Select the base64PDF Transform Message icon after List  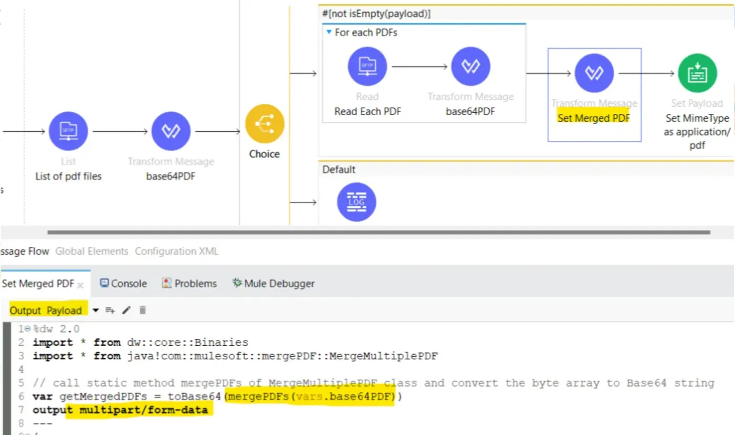click(171, 131)
